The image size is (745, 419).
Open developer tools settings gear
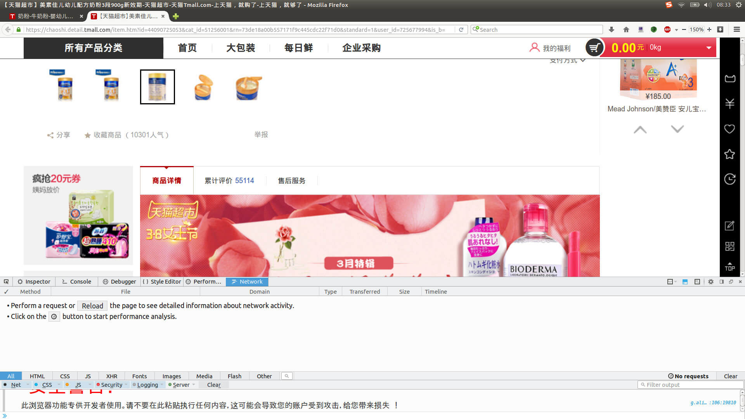pos(710,282)
